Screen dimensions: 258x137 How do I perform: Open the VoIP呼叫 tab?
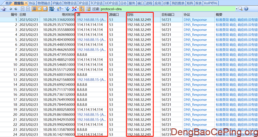210,3
